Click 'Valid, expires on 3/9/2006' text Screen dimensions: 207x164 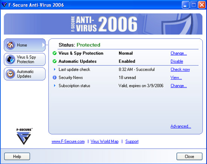coord(141,86)
